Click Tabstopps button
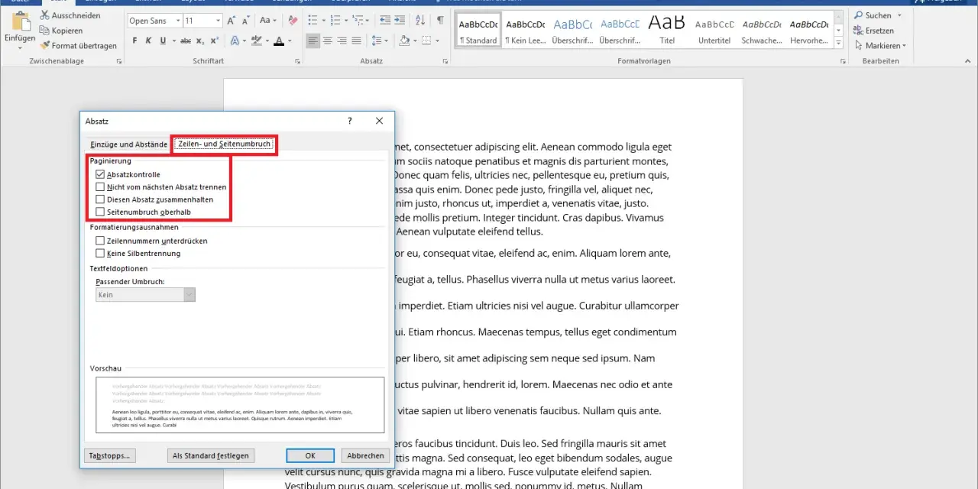 [x=109, y=455]
